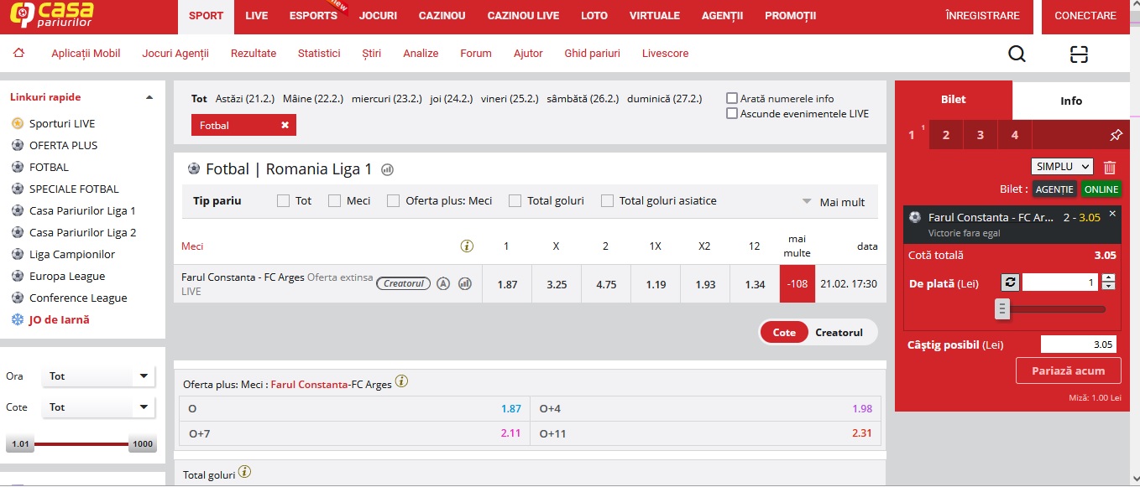Click refresh stake icon in bet slip
This screenshot has width=1140, height=487.
click(1011, 282)
